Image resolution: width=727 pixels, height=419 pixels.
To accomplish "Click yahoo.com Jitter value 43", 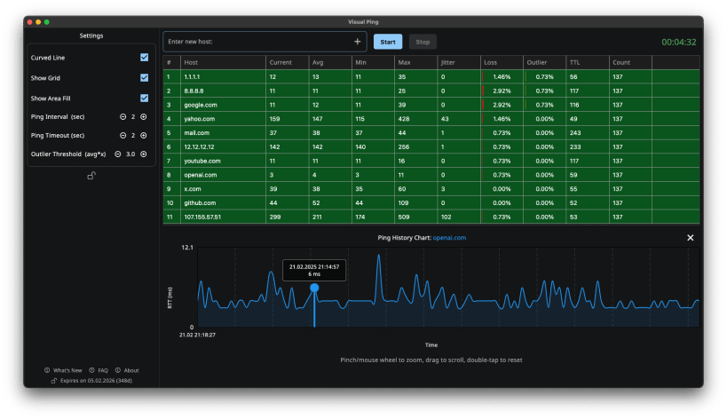I will (445, 119).
